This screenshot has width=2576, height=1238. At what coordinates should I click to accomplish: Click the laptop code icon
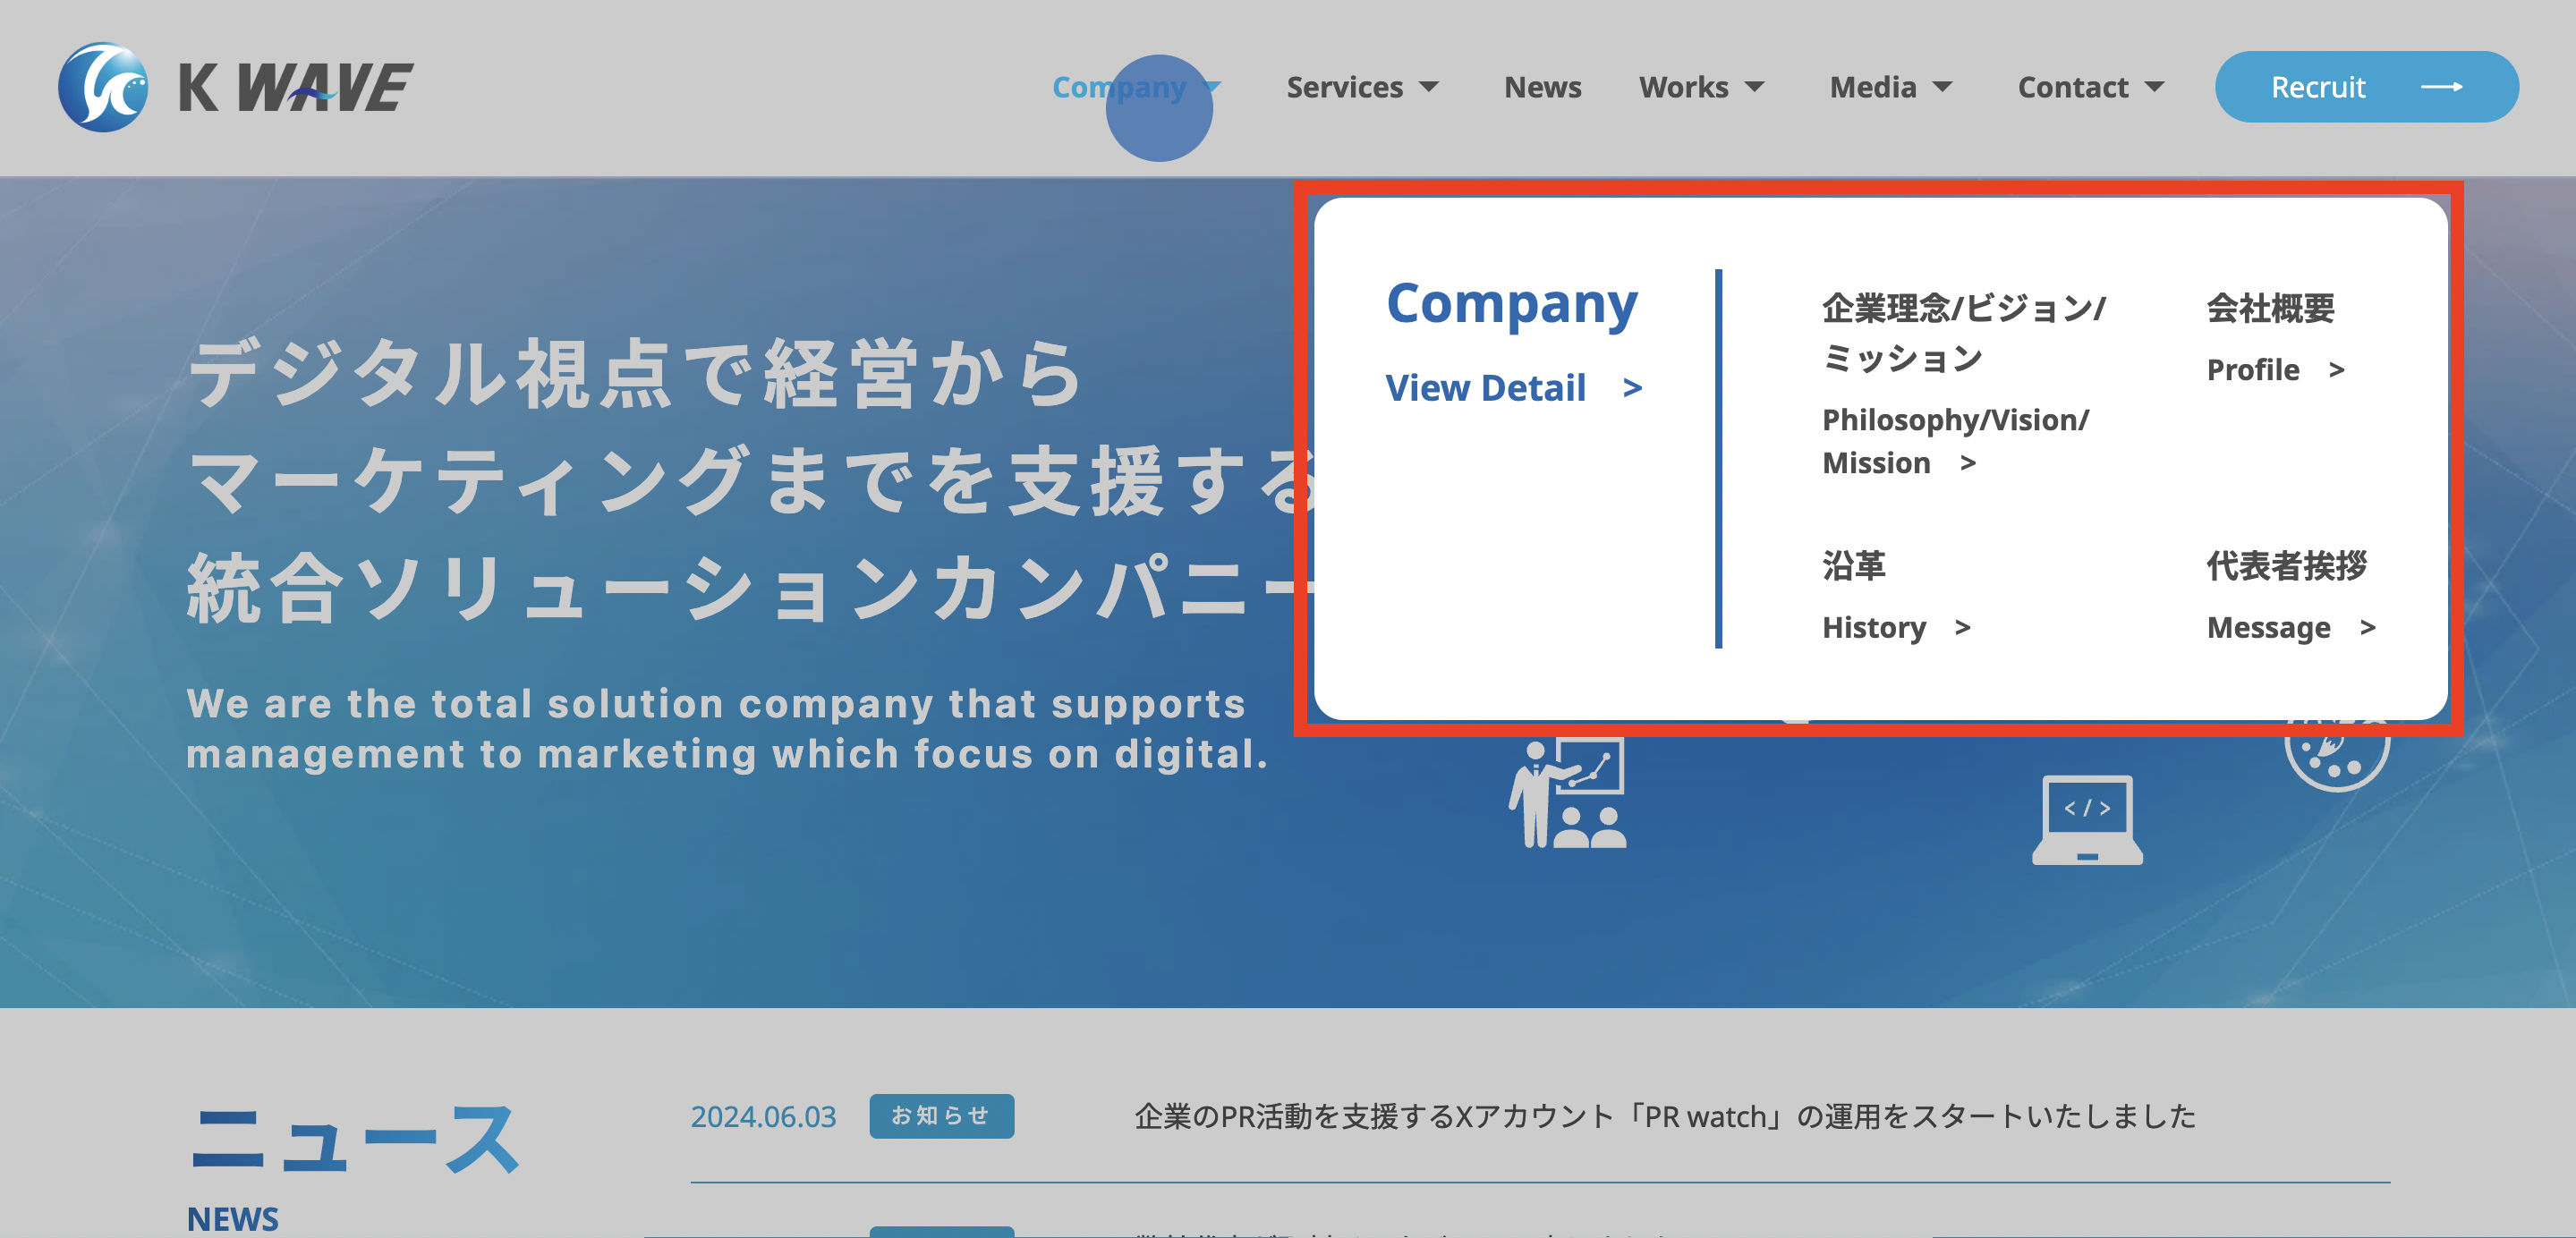[x=2087, y=819]
